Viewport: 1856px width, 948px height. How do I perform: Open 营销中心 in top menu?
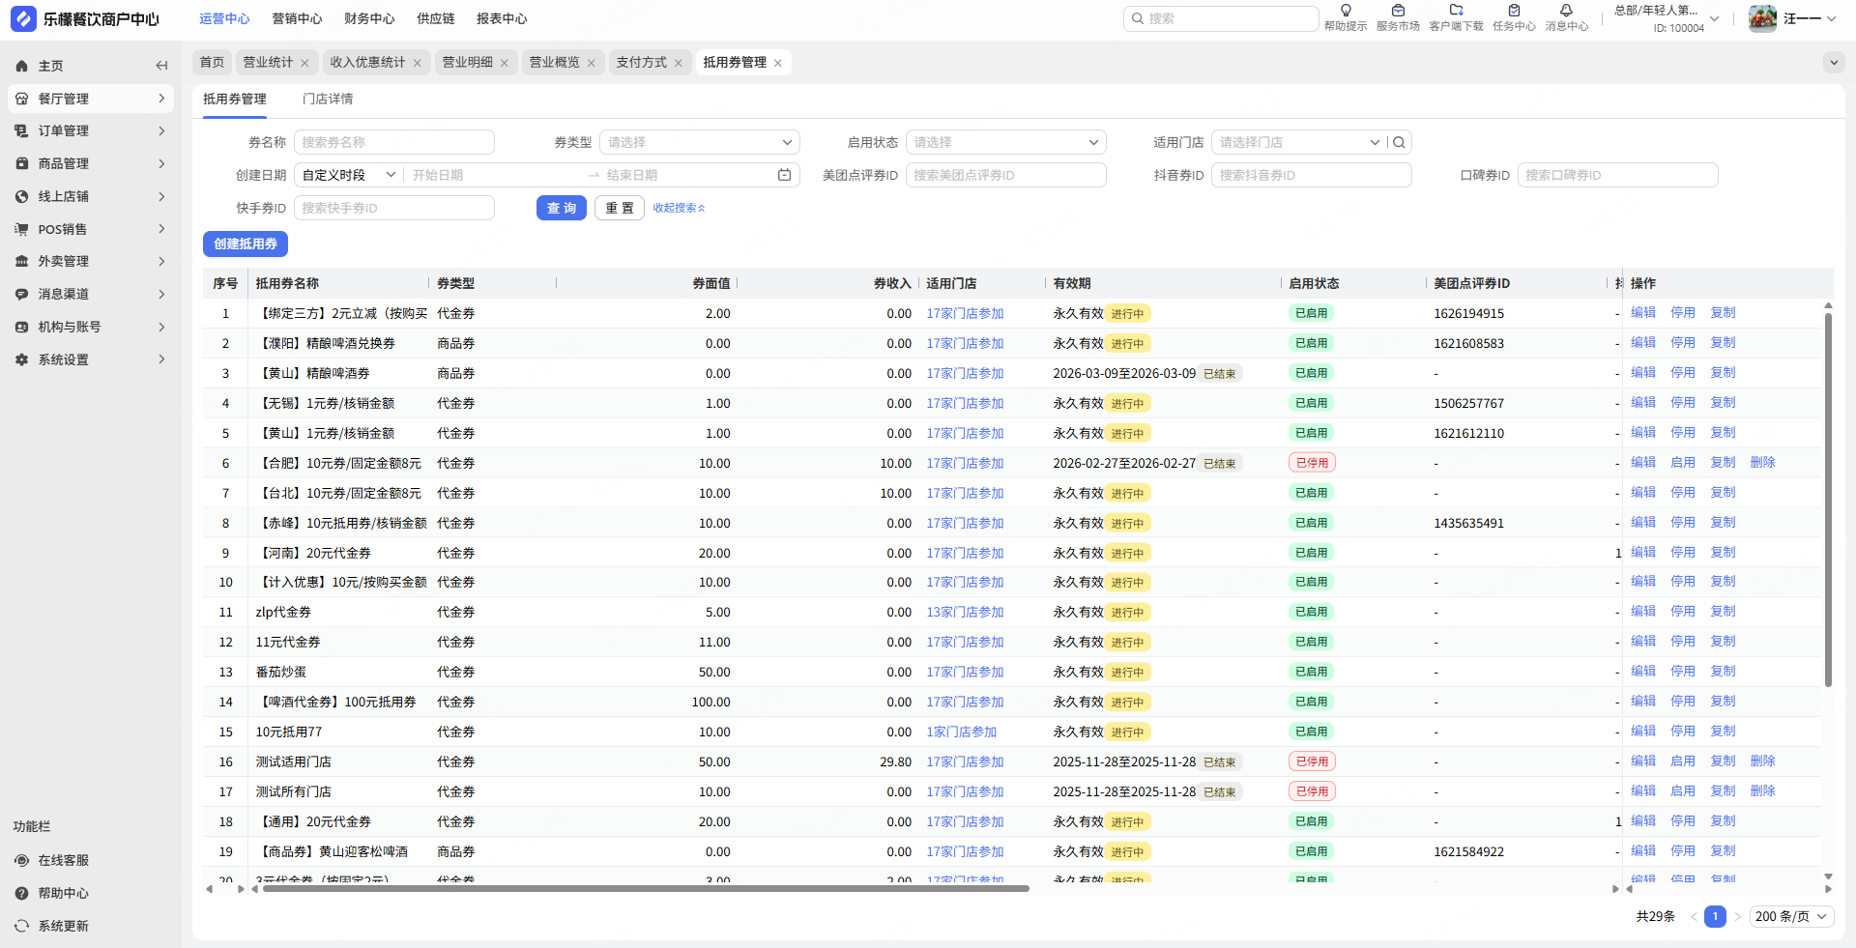(297, 18)
